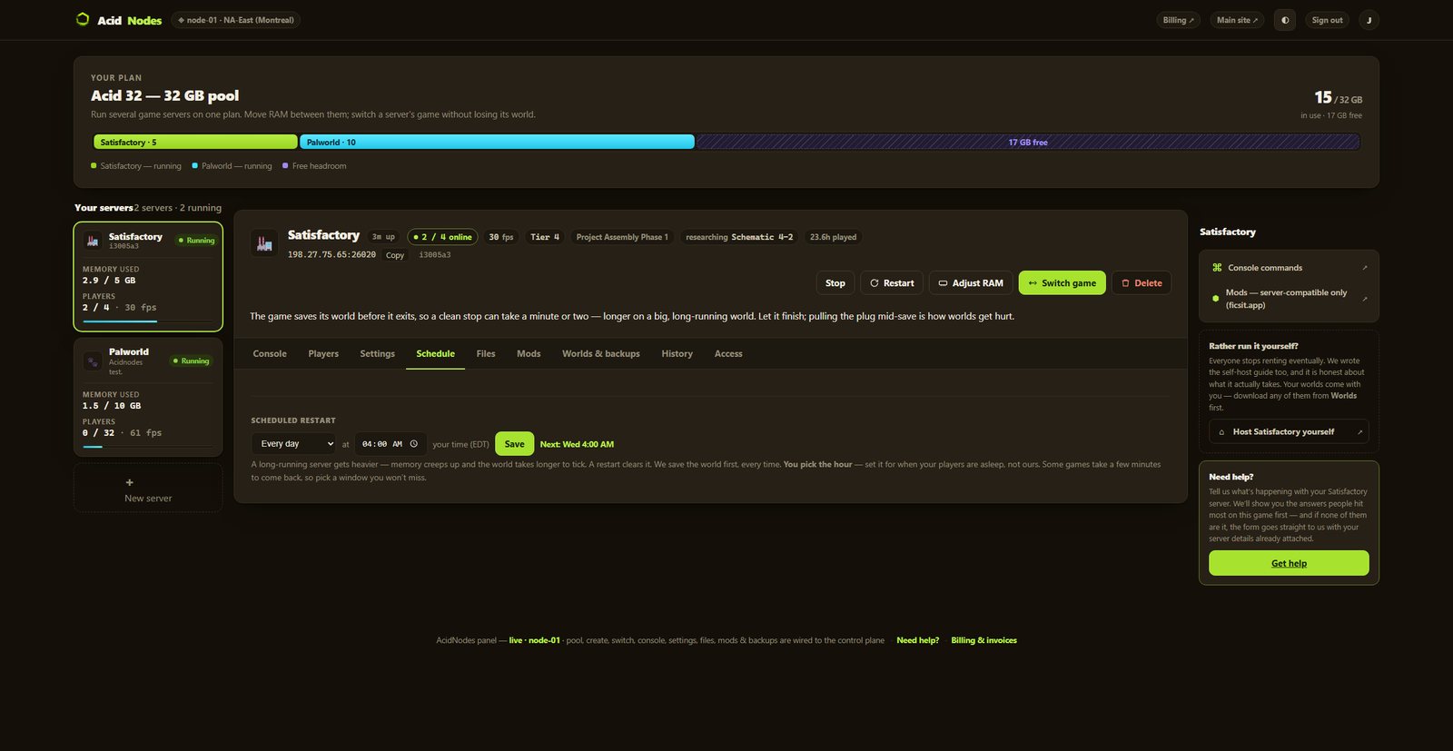Click the Next: Wed 4:00 AM text
The width and height of the screenshot is (1453, 751).
coord(577,444)
